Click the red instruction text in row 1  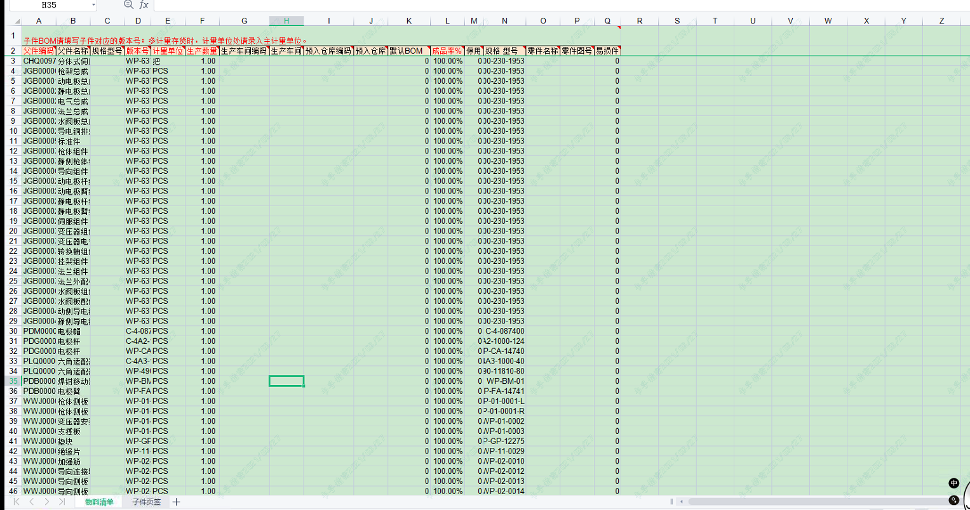click(165, 41)
